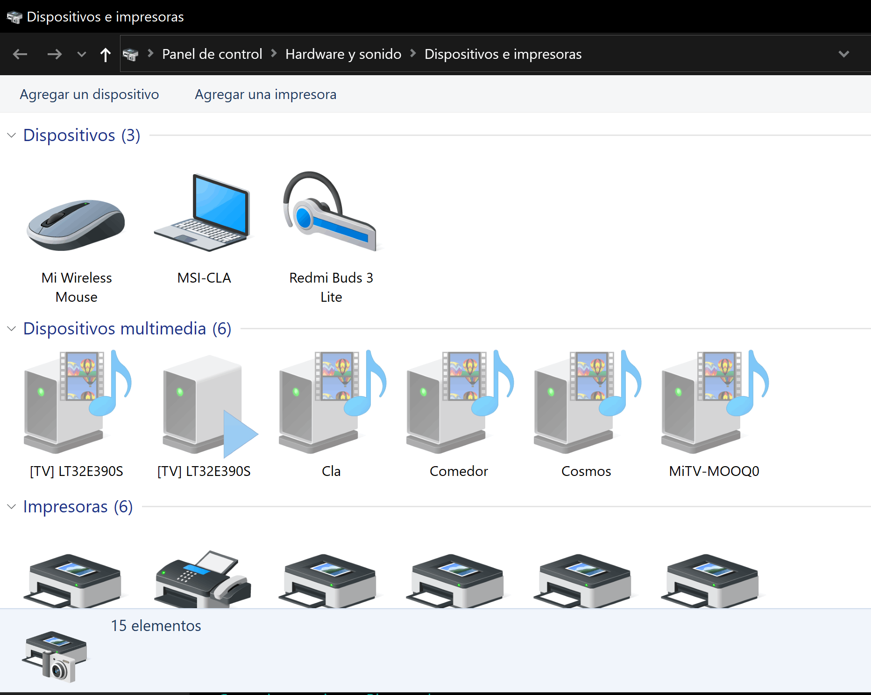Select the fifth printer icon under Impresoras

pos(585,581)
